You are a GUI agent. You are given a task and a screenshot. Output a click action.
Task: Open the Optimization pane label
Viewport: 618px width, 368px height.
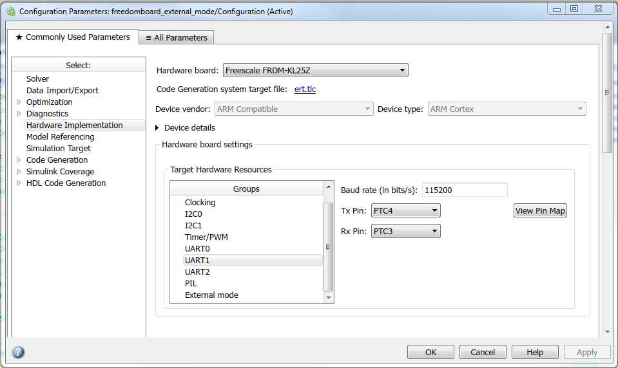pyautogui.click(x=49, y=102)
